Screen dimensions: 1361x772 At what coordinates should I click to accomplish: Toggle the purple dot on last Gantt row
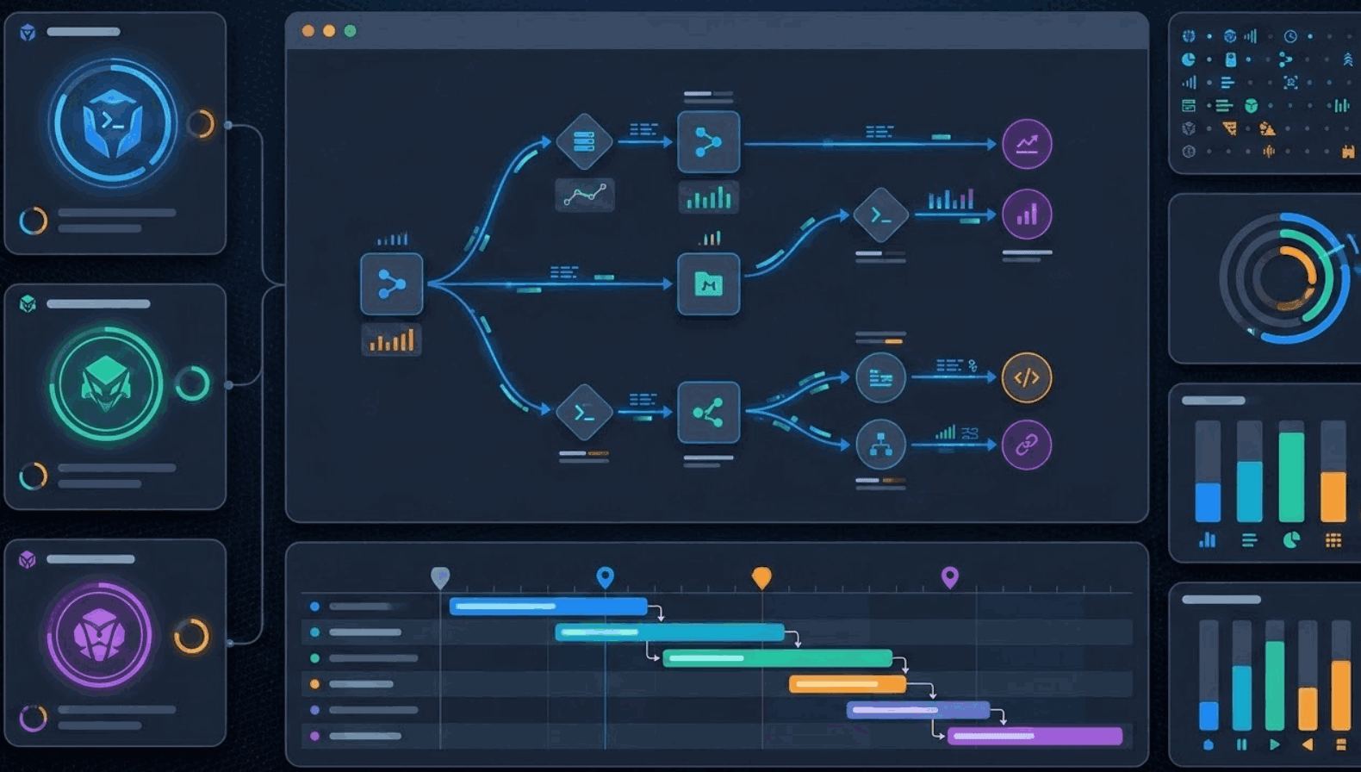coord(315,736)
